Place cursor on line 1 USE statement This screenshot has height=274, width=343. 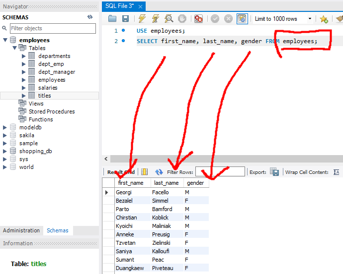tap(161, 31)
